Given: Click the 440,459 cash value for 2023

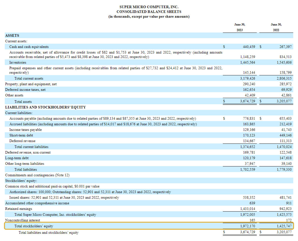Looking at the screenshot, I should [x=249, y=47].
